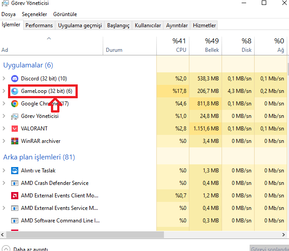Open the Dosya menu
Viewport: 289px width, 251px height.
tap(8, 14)
